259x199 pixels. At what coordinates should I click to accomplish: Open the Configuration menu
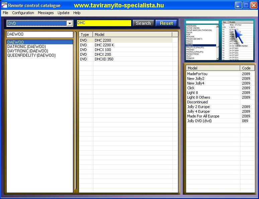pyautogui.click(x=23, y=13)
